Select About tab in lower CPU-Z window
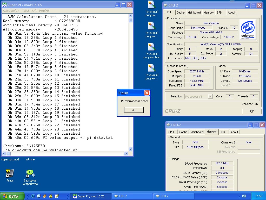The height and width of the screenshot is (200, 266). click(x=234, y=132)
